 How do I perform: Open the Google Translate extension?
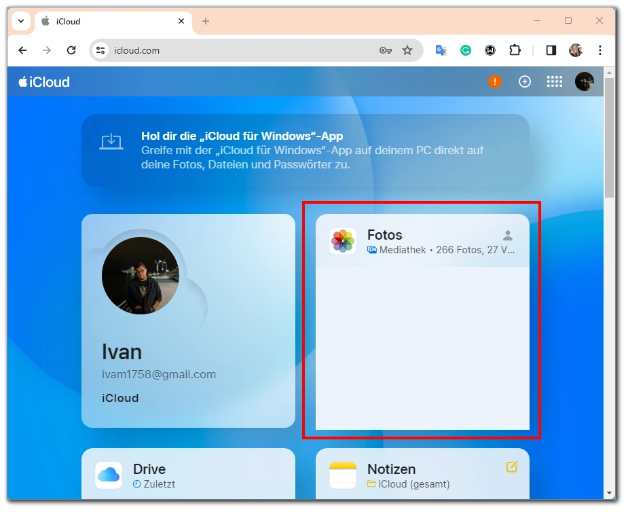point(441,50)
